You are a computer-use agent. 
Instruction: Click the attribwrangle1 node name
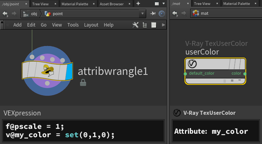[113, 71]
